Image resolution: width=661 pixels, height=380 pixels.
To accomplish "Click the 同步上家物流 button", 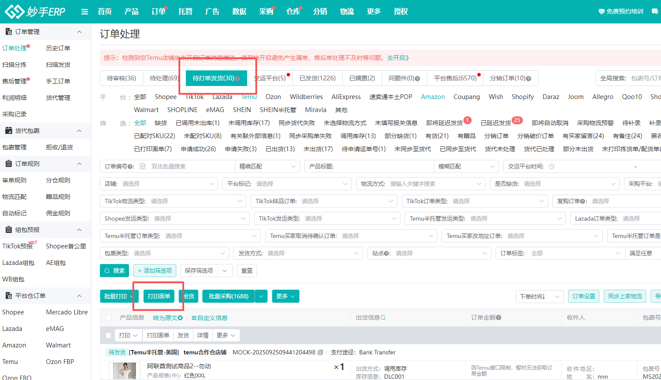I will pyautogui.click(x=625, y=296).
